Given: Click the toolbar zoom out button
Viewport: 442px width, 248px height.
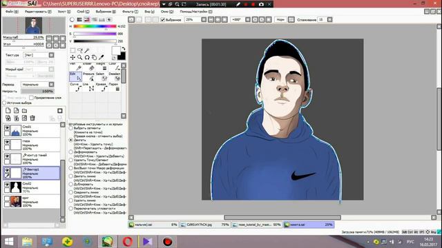Looking at the screenshot, I should [211, 20].
